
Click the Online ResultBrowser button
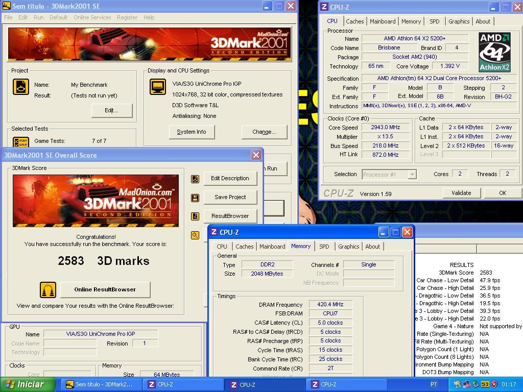point(105,290)
